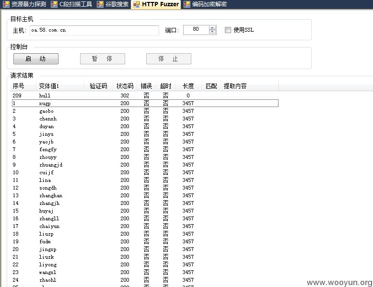Screen dimensions: 373x287
Task: Select the result row fudm
Action: (x=145, y=241)
